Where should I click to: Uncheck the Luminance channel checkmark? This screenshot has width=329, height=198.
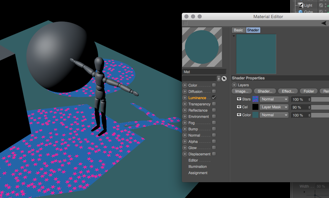point(214,98)
